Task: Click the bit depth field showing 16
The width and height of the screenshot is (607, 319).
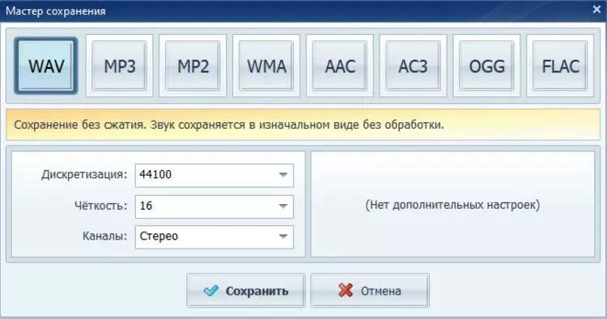Action: [x=214, y=206]
